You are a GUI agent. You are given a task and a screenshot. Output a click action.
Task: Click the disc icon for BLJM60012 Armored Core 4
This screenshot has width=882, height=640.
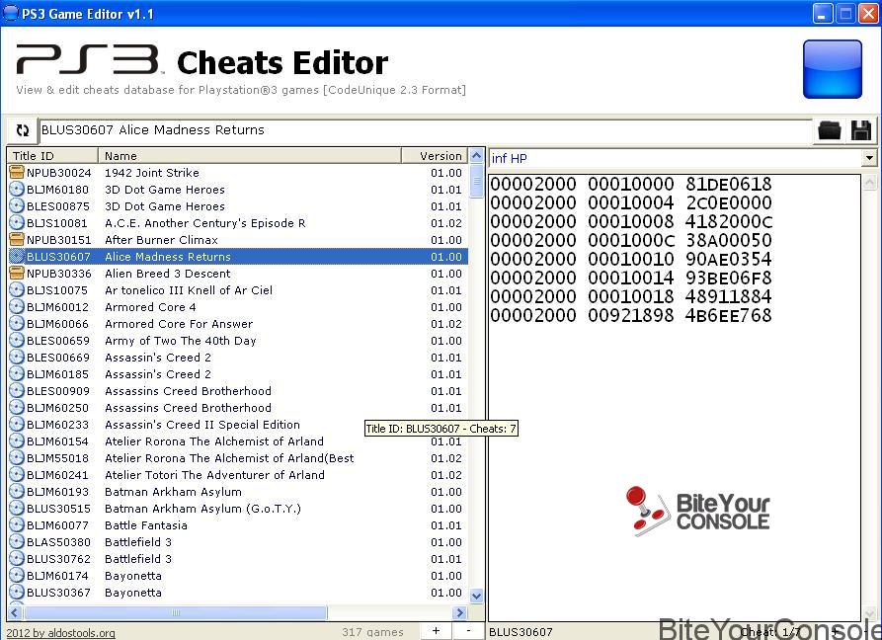tap(17, 307)
